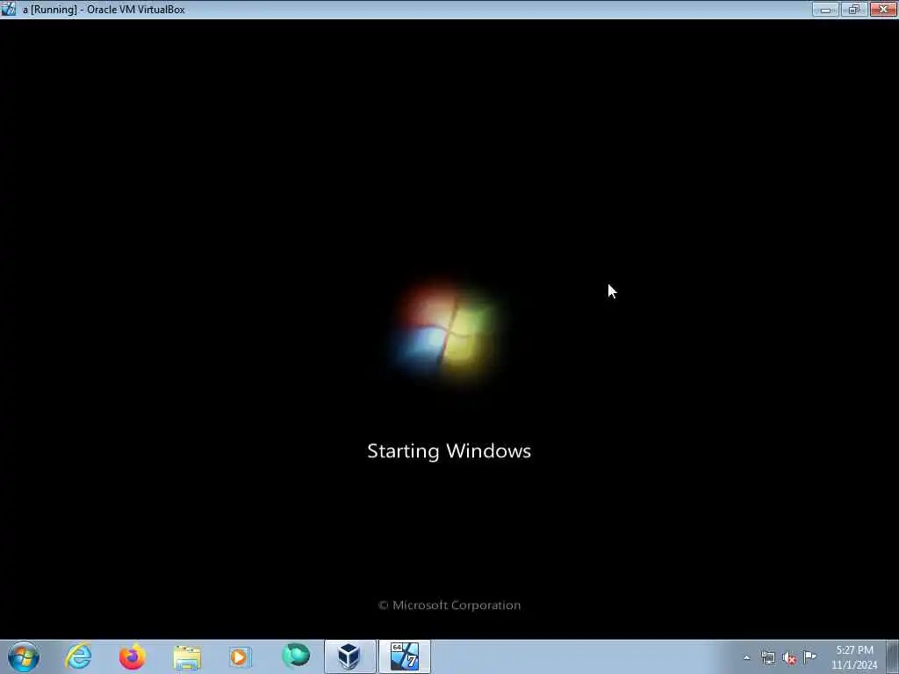Viewport: 899px width, 674px height.
Task: Open the green globe app in taskbar
Action: 296,656
